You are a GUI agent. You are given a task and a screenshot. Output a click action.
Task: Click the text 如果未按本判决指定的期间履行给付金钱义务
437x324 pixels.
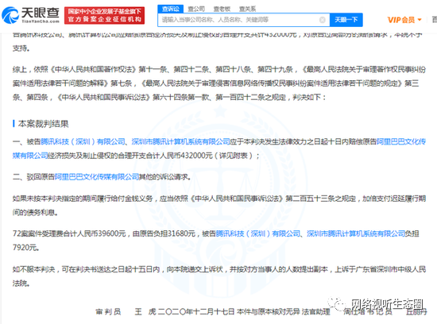[83, 199]
